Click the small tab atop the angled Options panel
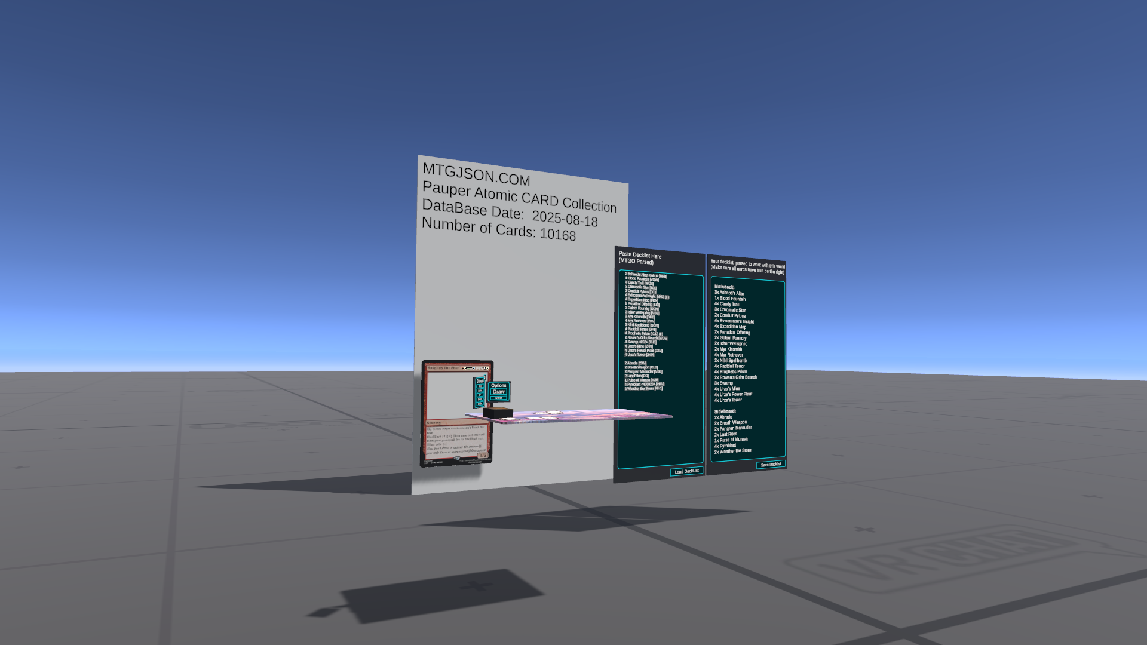Image resolution: width=1147 pixels, height=645 pixels. click(484, 377)
